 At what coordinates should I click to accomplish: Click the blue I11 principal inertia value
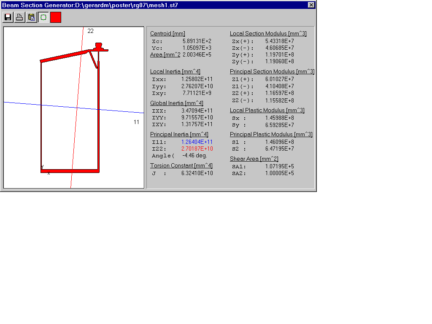(197, 142)
